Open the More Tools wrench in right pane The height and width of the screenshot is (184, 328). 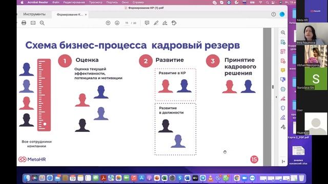[x=283, y=127]
